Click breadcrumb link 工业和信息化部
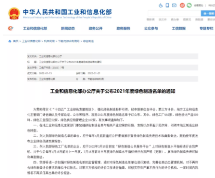215x178 pixels. click(31, 41)
